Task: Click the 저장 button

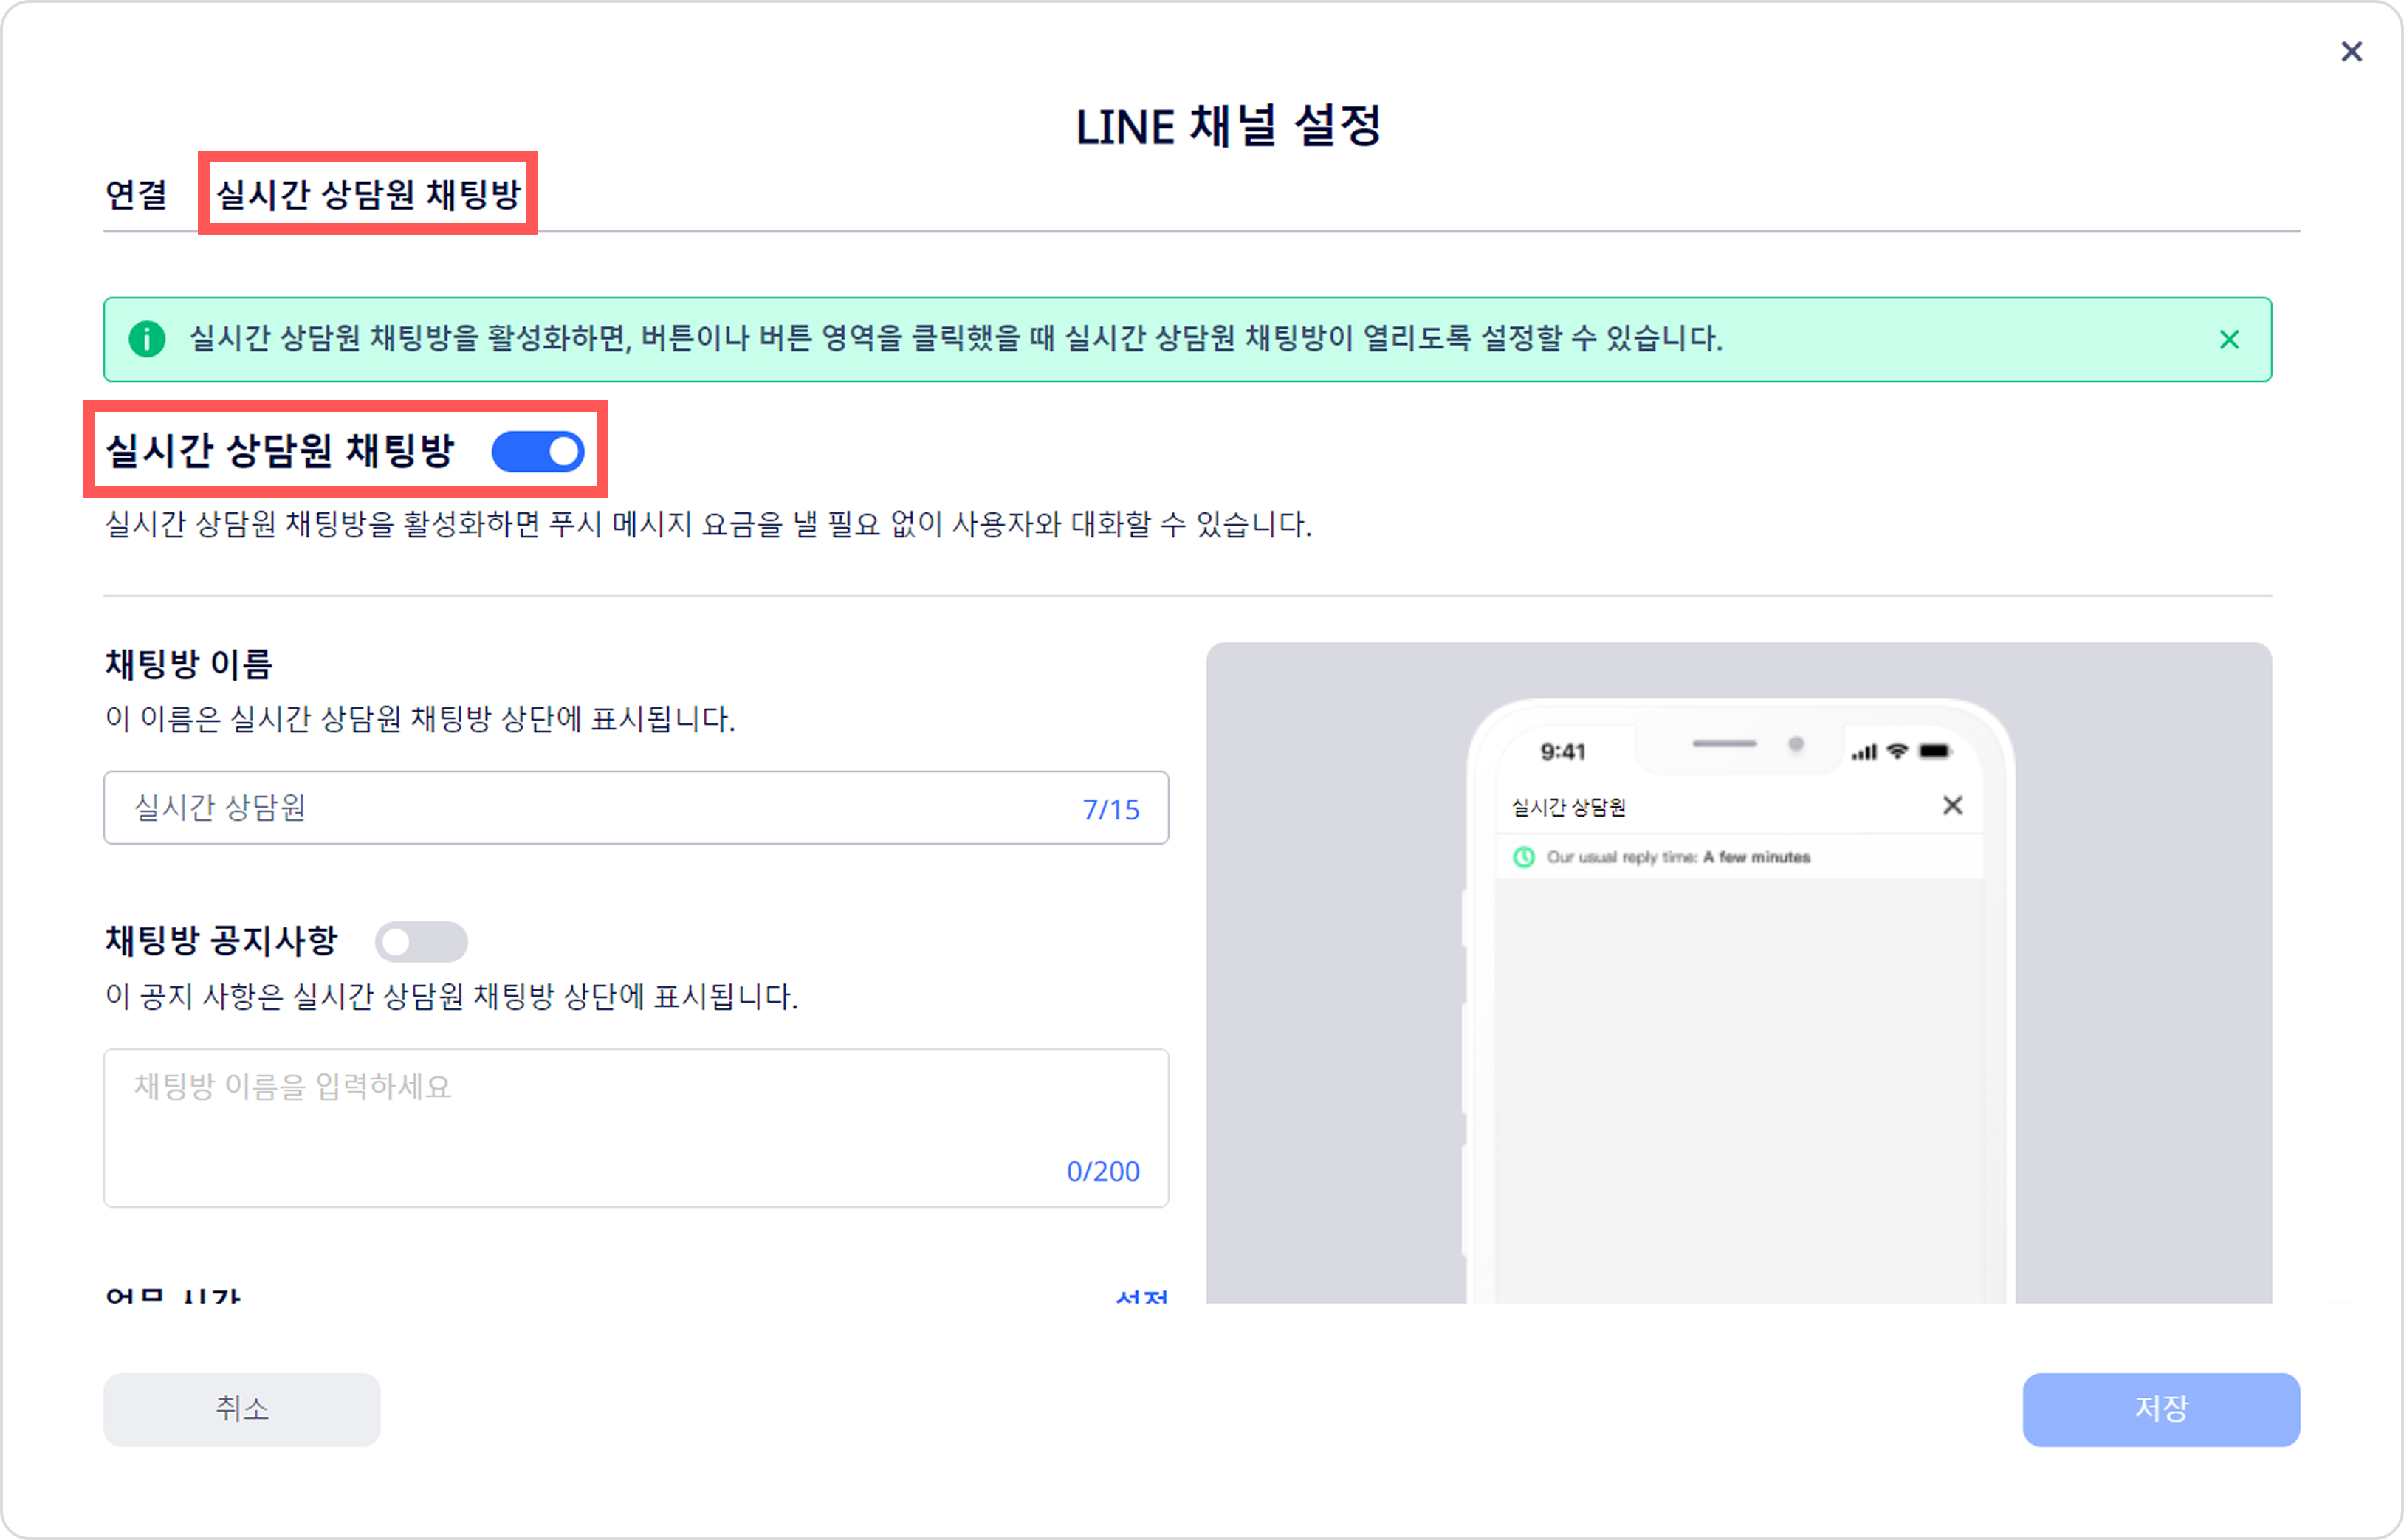Action: (2161, 1410)
